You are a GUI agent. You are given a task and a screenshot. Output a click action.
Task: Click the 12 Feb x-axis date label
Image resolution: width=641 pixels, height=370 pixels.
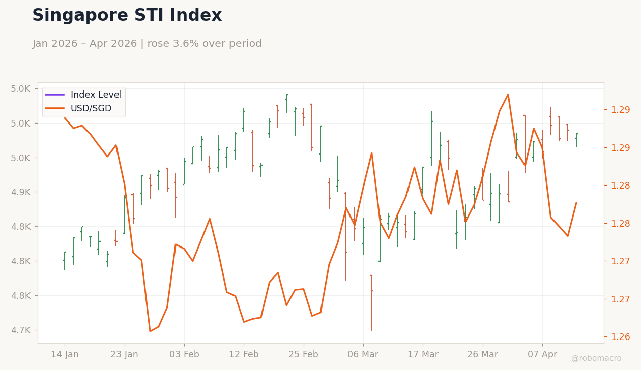point(244,355)
